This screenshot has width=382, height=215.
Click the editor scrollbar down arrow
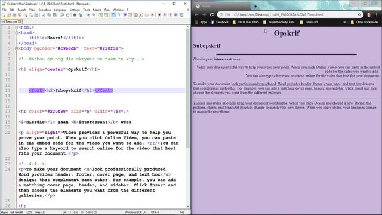[x=187, y=206]
